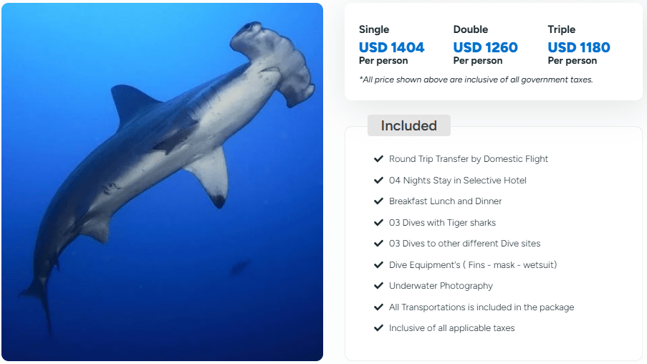
Task: Click checkmark next to Inclusive of taxes
Action: (378, 328)
